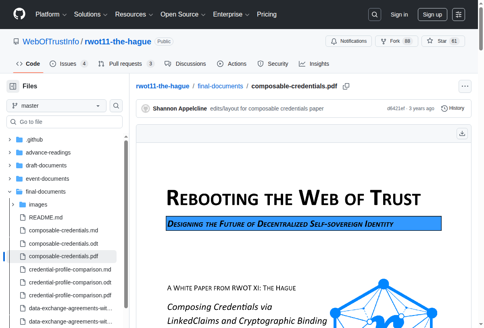
Task: Open the WebOfTrustInfo organization link
Action: pos(51,42)
